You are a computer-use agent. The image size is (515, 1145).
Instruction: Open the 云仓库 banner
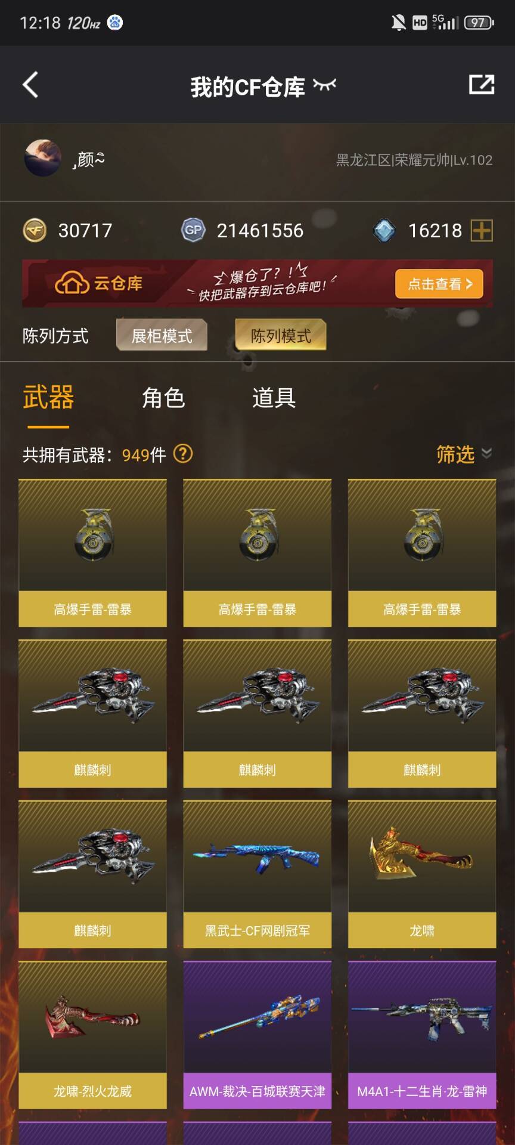click(257, 283)
